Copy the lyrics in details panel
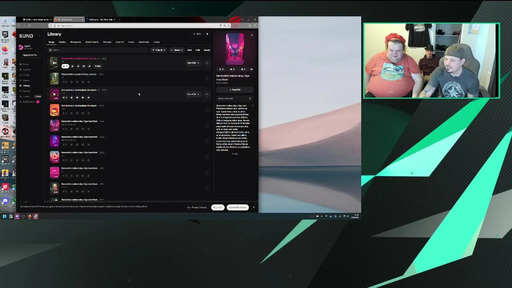This screenshot has width=512, height=288. tap(252, 106)
